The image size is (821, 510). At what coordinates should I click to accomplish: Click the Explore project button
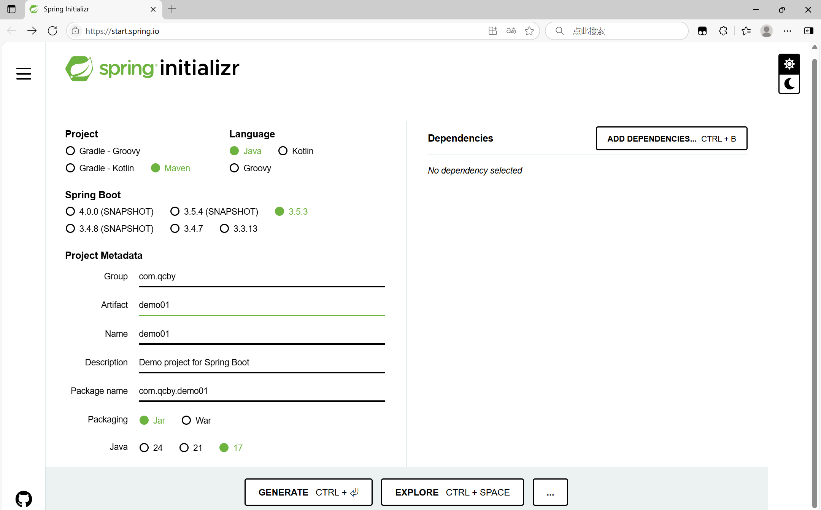tap(453, 492)
